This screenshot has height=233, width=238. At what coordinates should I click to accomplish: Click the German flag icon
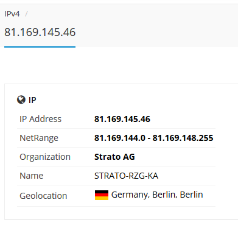point(102,195)
